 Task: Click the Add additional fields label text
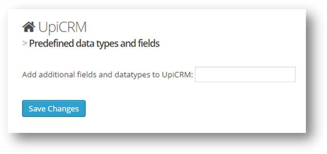[107, 75]
